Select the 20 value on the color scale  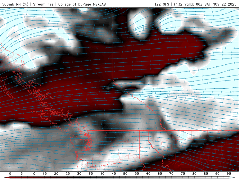click(x=56, y=174)
